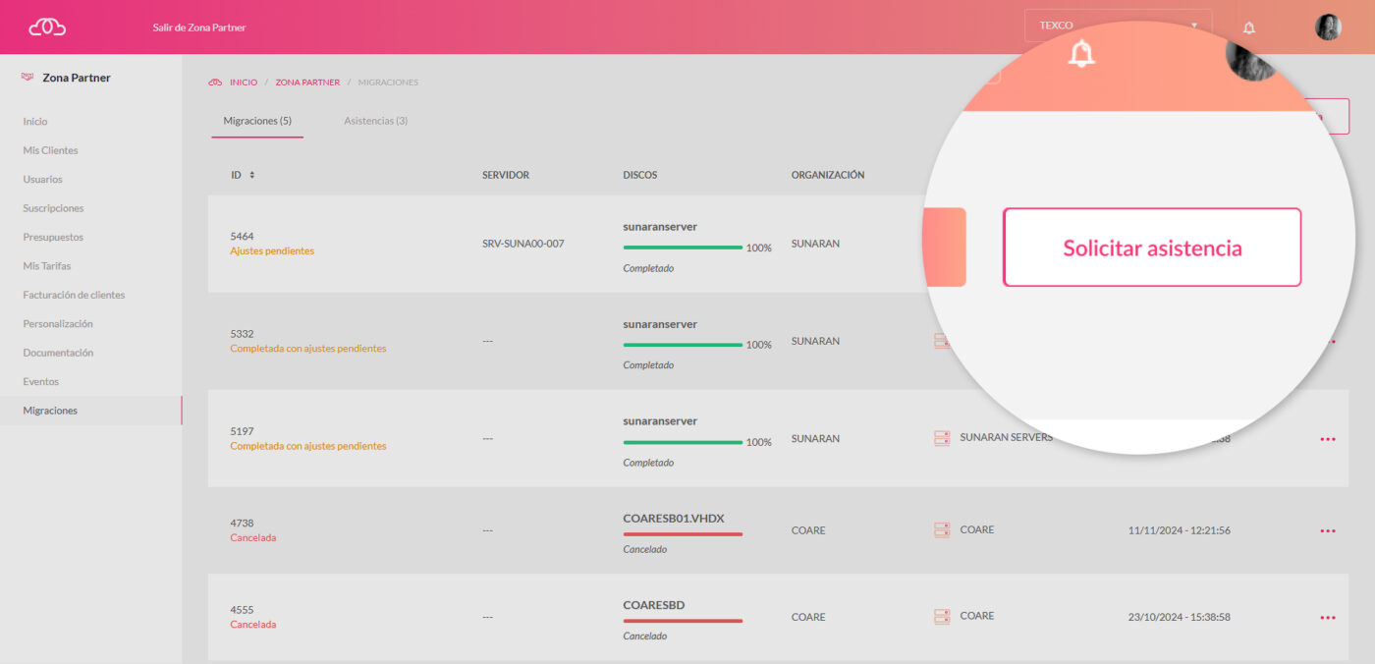Click the DISCOS column header

click(640, 175)
